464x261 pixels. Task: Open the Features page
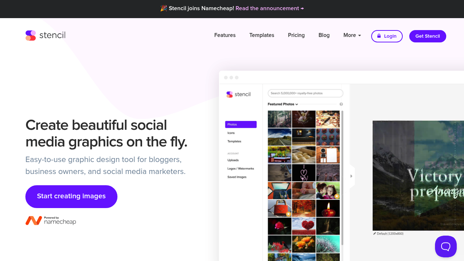pyautogui.click(x=225, y=35)
